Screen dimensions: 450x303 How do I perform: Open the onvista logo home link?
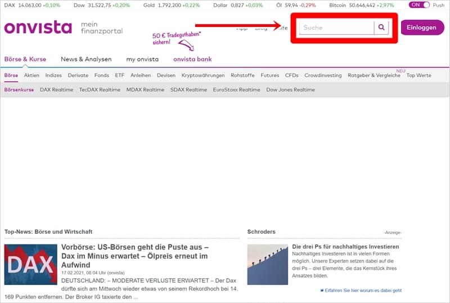coord(38,27)
